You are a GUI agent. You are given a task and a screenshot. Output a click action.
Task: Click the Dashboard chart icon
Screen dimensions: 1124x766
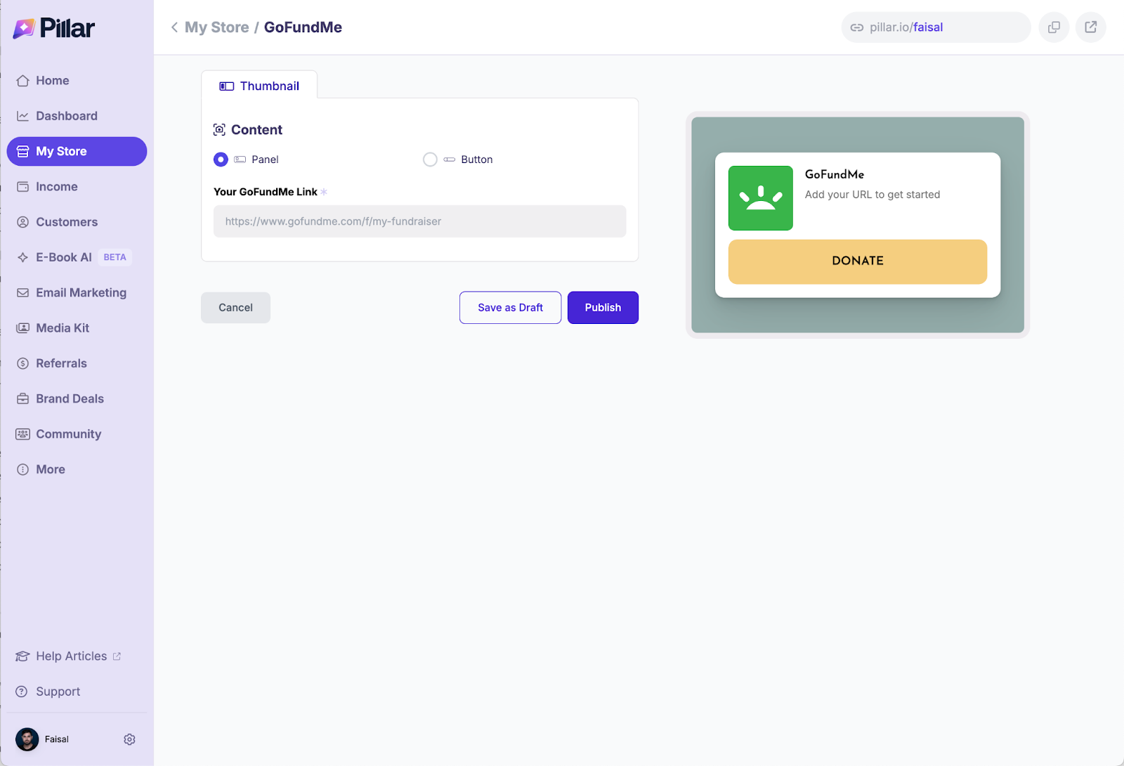pyautogui.click(x=22, y=116)
